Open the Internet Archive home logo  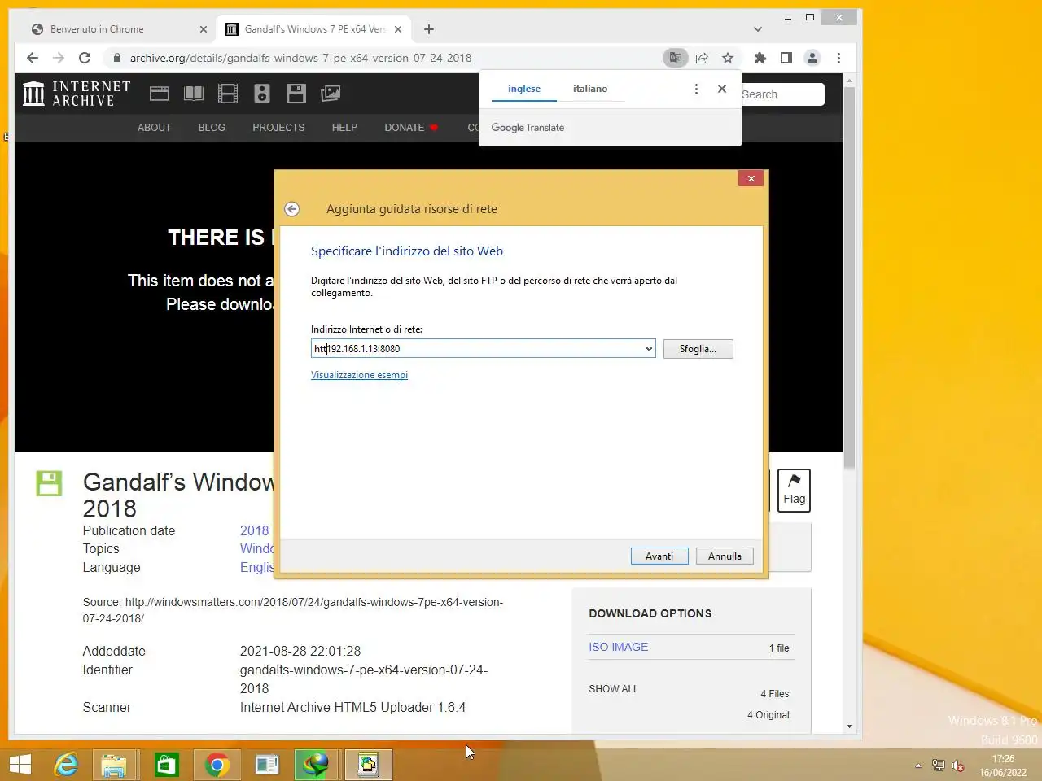pyautogui.click(x=77, y=94)
